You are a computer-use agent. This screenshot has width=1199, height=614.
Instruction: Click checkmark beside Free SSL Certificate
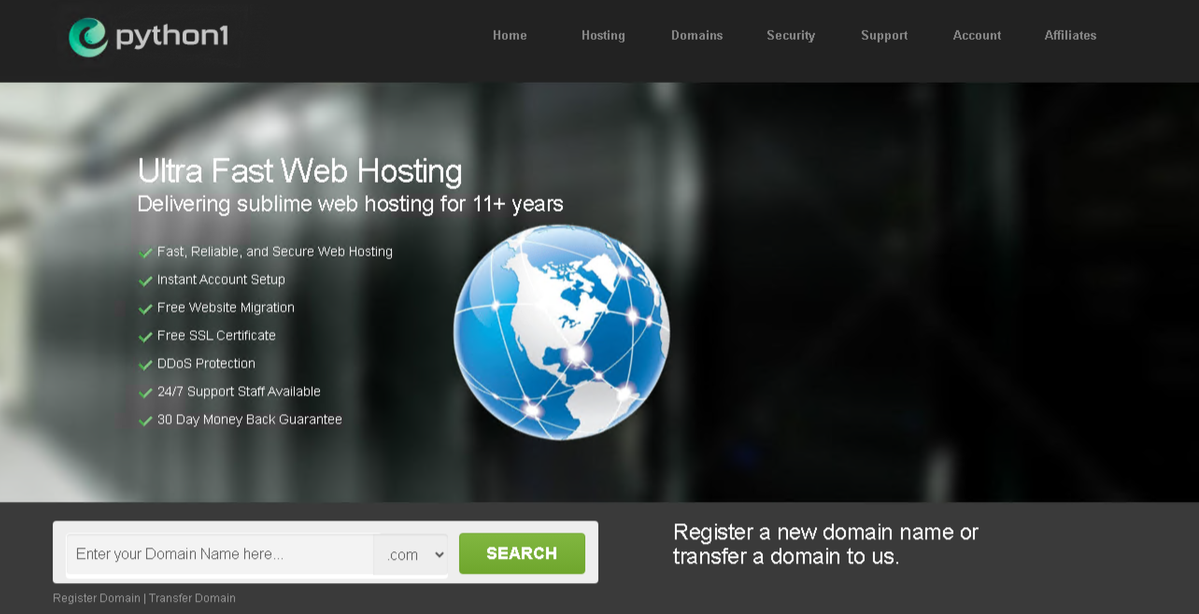click(146, 337)
